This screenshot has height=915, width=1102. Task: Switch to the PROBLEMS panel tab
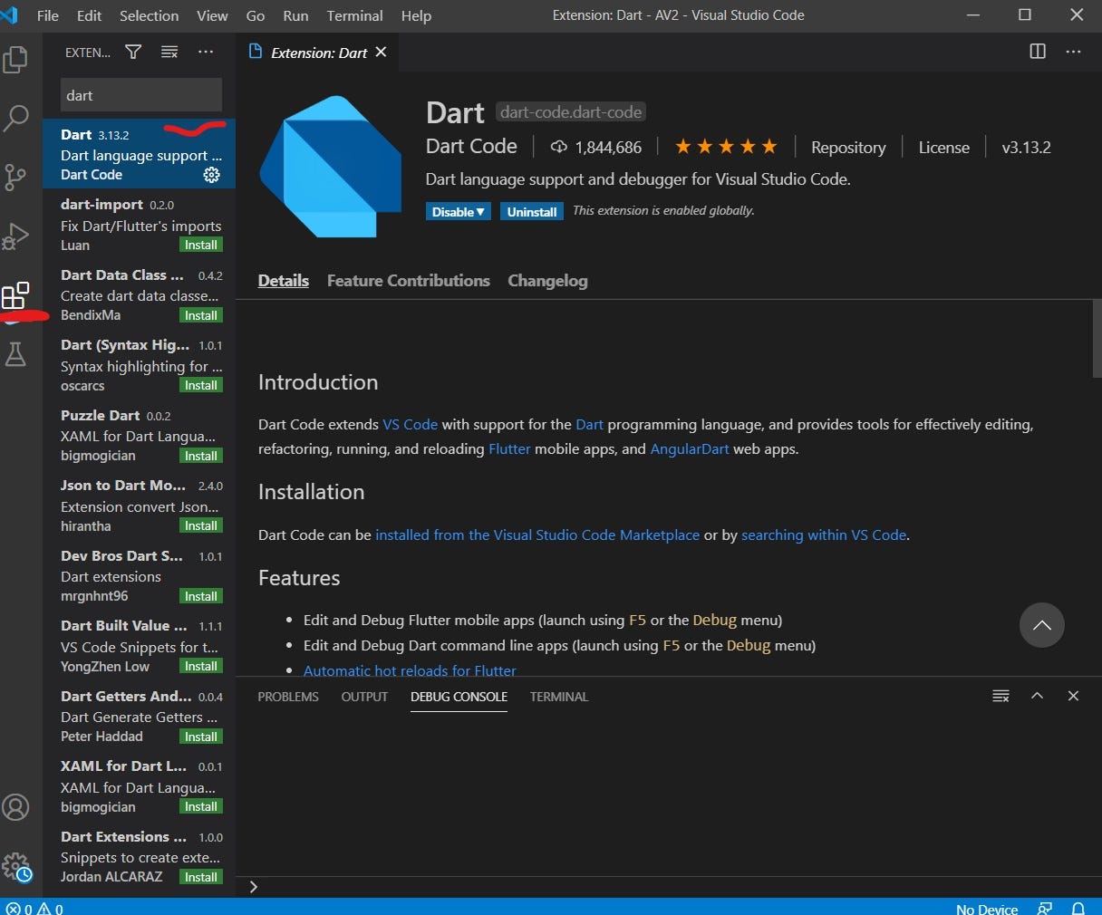click(x=288, y=697)
